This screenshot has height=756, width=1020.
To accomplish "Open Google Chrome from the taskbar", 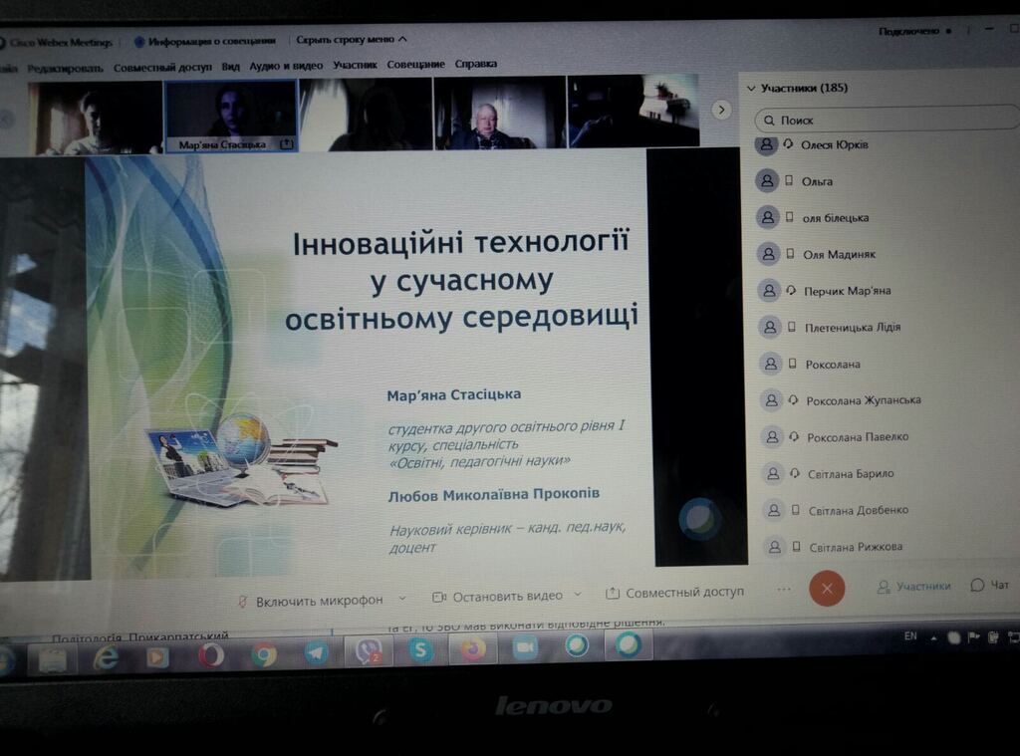I will [x=264, y=654].
